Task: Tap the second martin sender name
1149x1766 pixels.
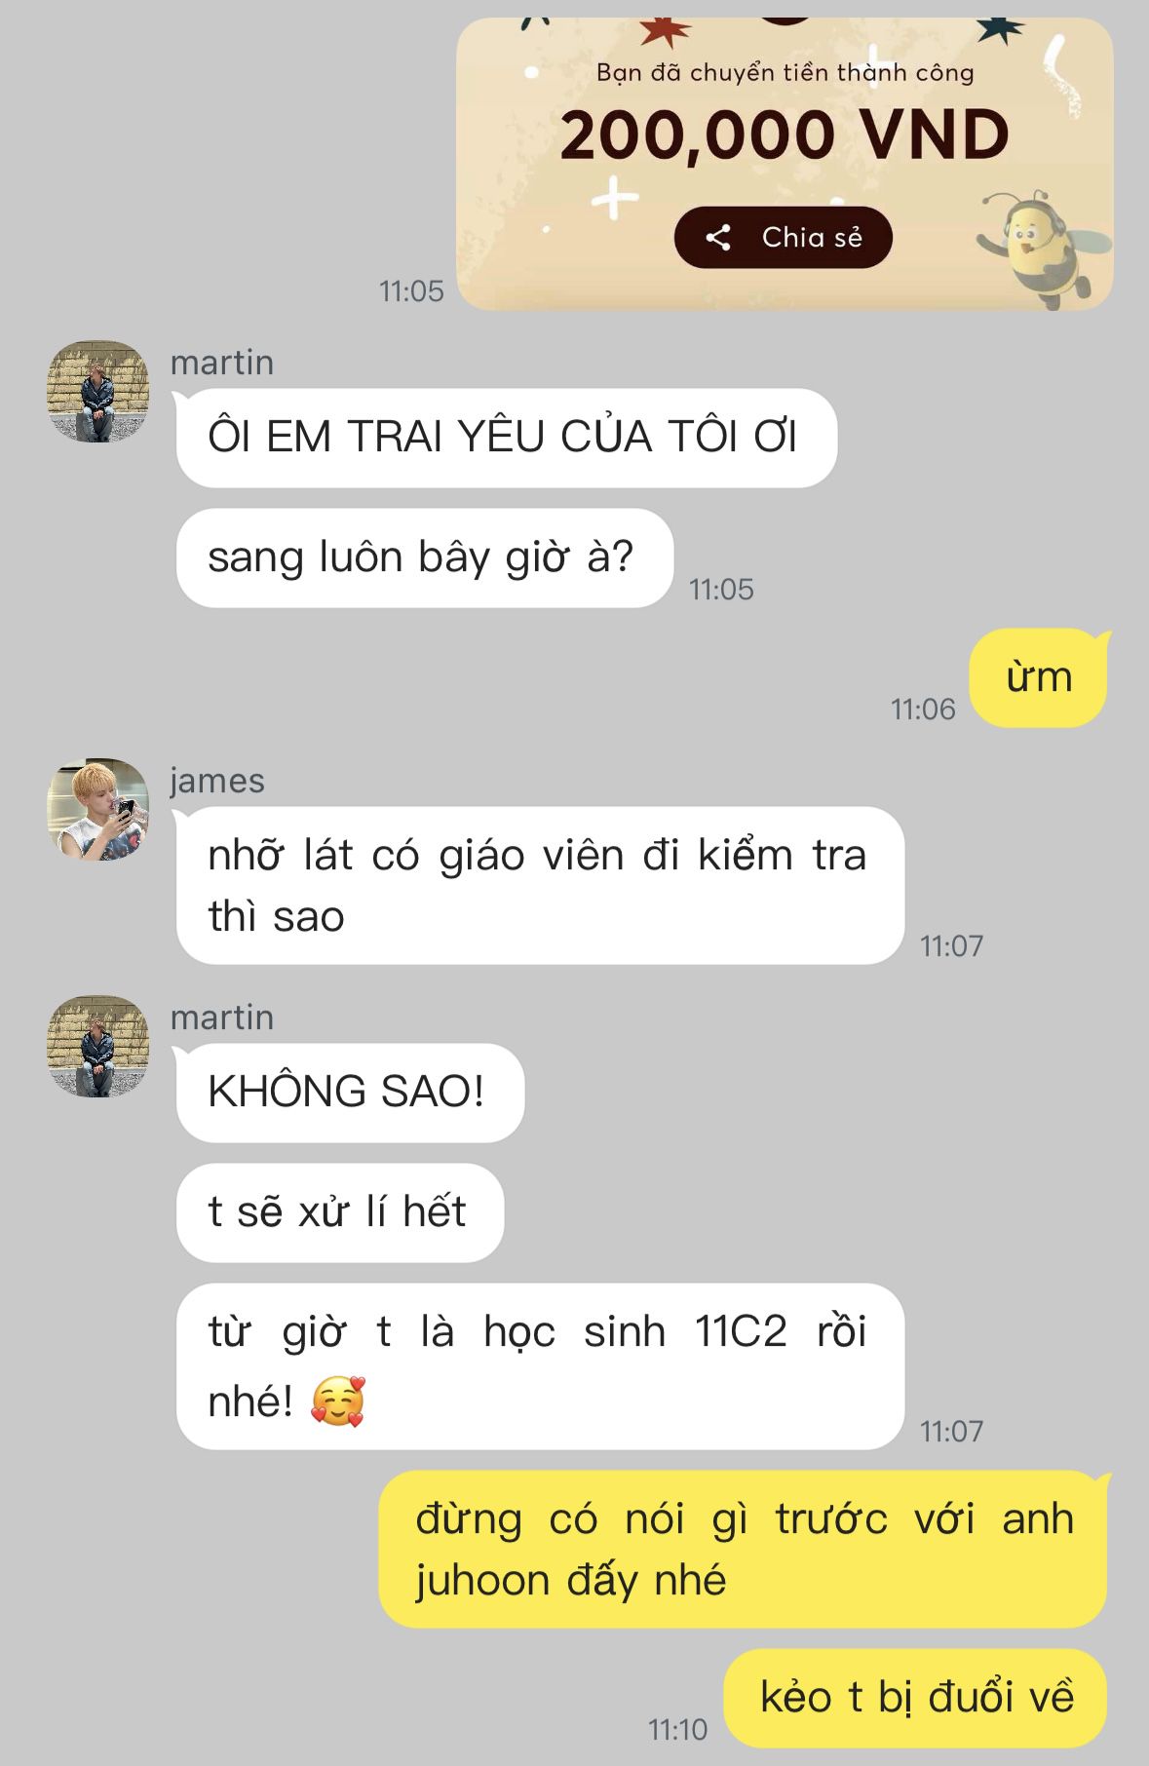Action: pos(222,1017)
